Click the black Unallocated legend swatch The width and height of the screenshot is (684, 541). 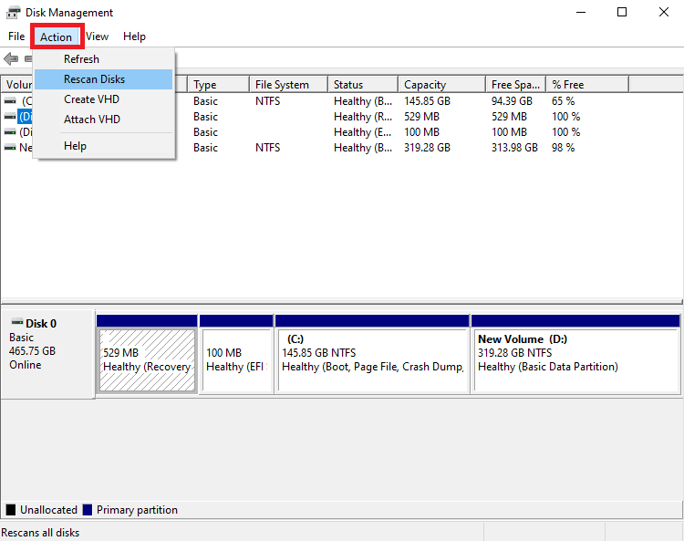(11, 510)
